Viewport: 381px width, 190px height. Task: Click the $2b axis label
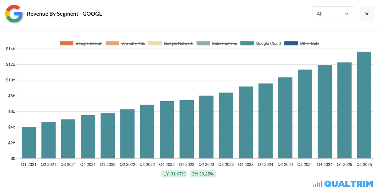(12, 143)
